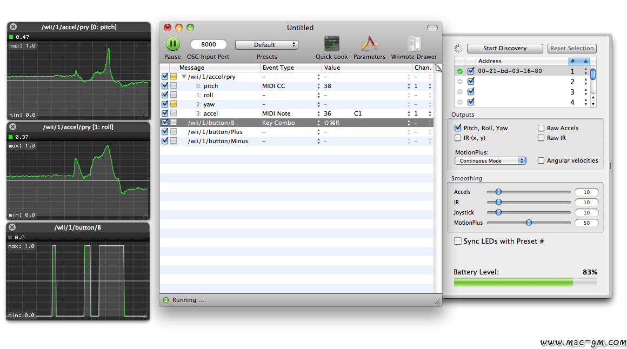The image size is (627, 349).
Task: Adjust channel stepper for accel row
Action: [430, 113]
